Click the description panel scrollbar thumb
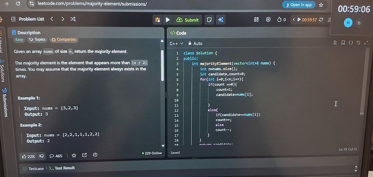Screen dimensions: 373x177 tap(162, 65)
